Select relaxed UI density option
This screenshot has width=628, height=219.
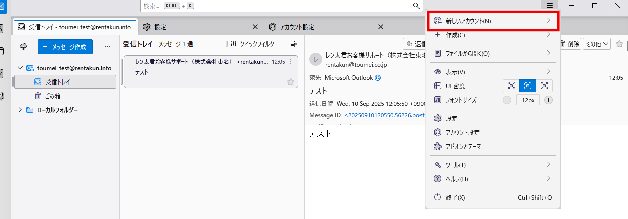click(544, 86)
